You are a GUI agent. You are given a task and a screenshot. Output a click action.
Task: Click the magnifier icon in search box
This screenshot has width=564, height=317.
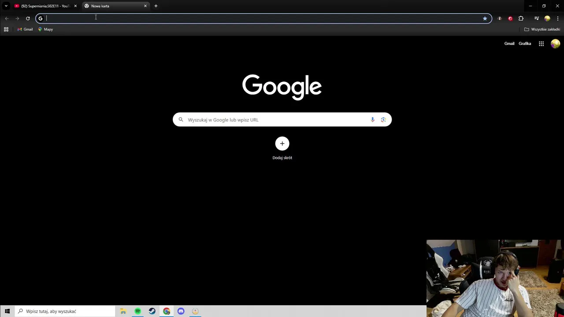tap(181, 120)
